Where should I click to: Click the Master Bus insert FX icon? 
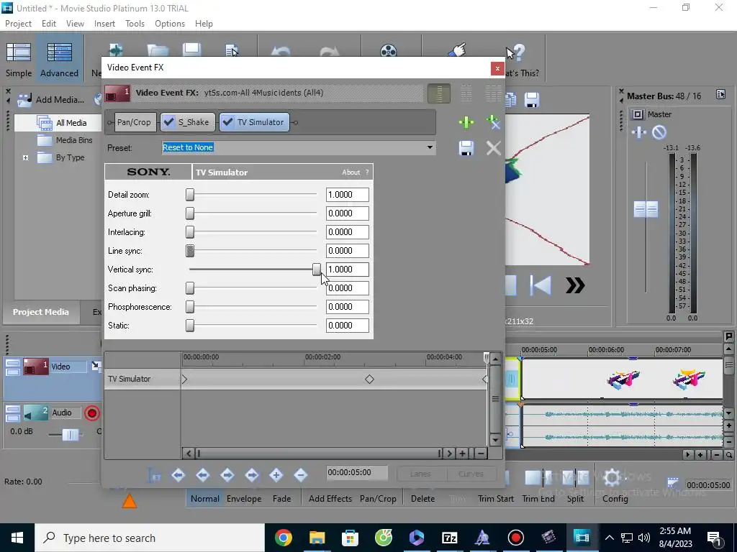click(x=639, y=132)
